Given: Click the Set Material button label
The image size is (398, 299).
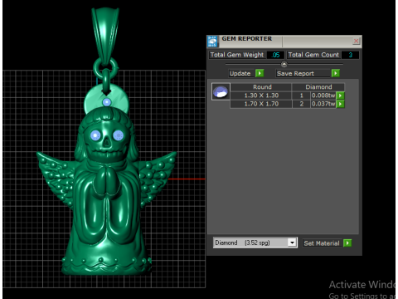Looking at the screenshot, I should tap(322, 243).
